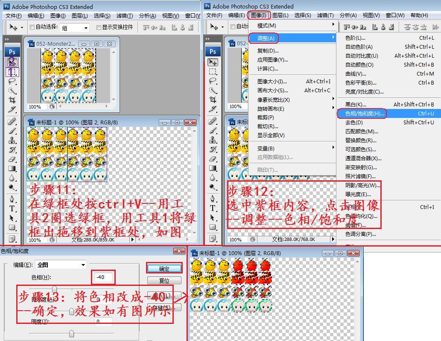Click the 色相(H) value field showing -40
441x341 pixels.
[x=103, y=277]
